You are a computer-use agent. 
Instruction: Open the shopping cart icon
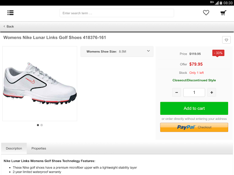(x=223, y=13)
